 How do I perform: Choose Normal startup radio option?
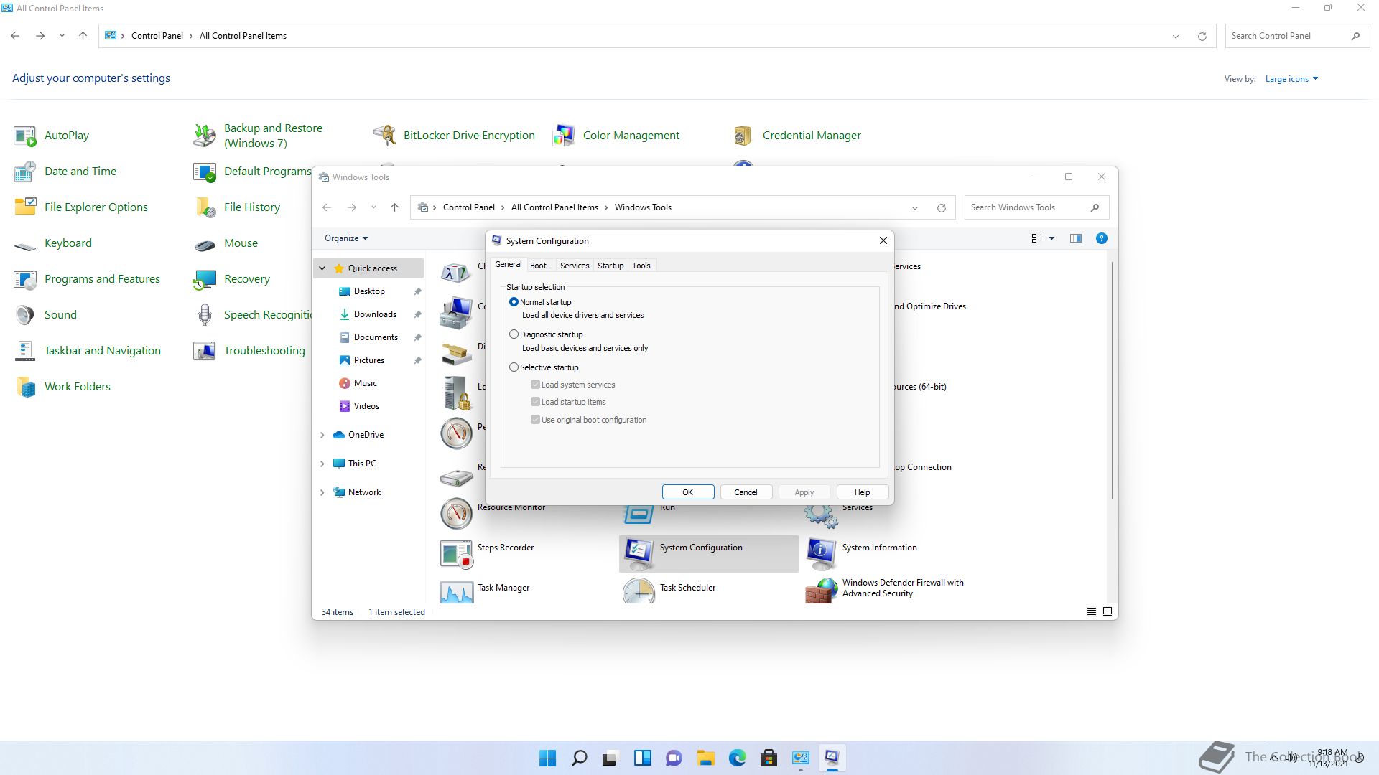(514, 302)
